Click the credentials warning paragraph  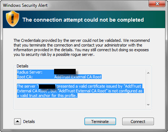pyautogui.click(x=81, y=47)
